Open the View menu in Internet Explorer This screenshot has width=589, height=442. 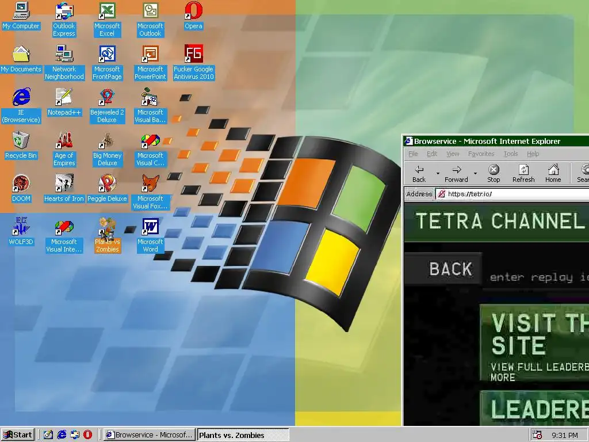(453, 154)
